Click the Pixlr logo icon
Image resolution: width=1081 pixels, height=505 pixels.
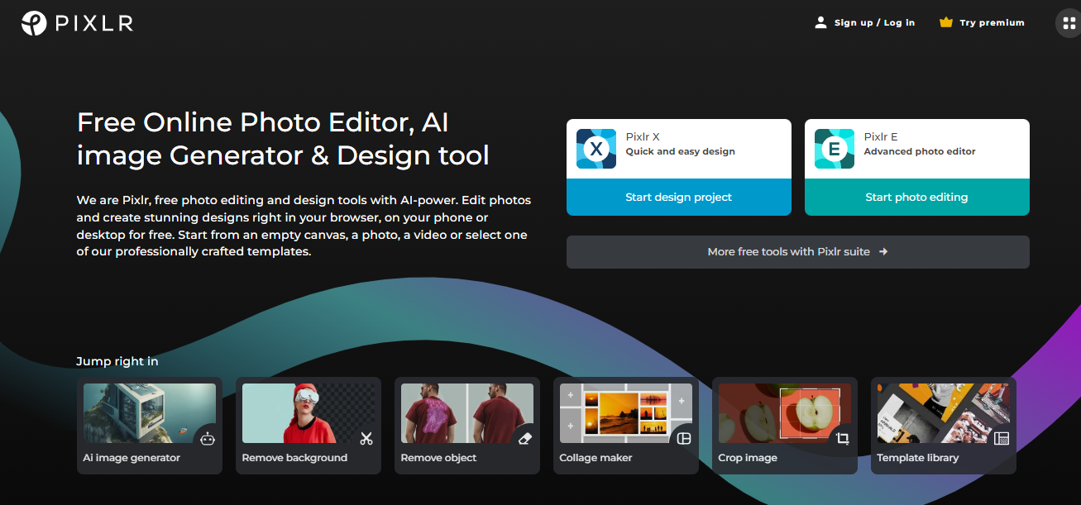(34, 23)
